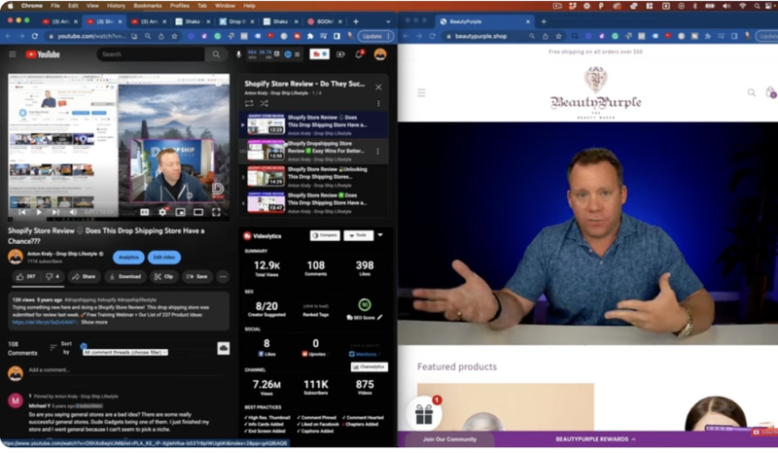This screenshot has width=778, height=453.
Task: Click the Edit video button
Action: click(163, 257)
